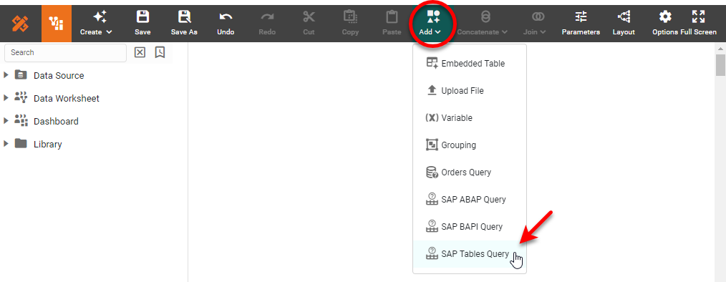Click the Redo toolbar button
This screenshot has width=726, height=282.
(267, 24)
